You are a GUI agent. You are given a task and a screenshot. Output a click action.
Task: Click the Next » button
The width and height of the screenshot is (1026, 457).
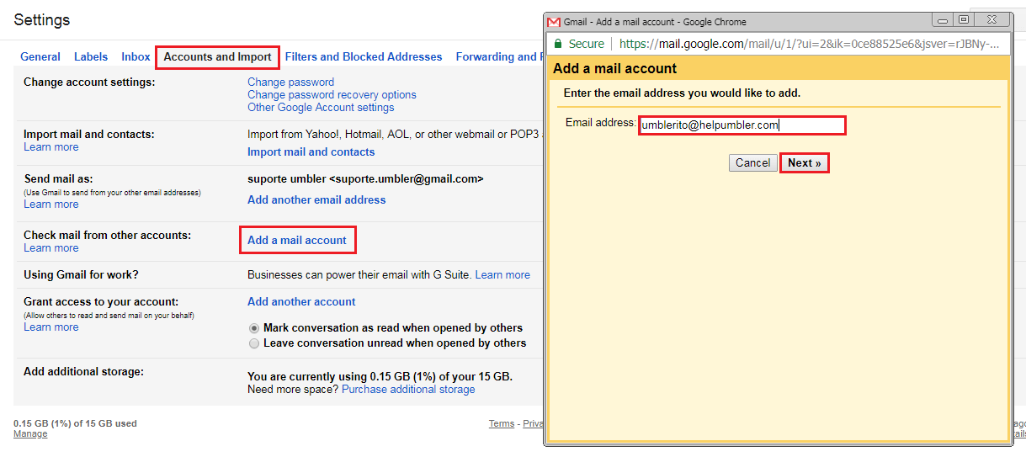(x=805, y=163)
